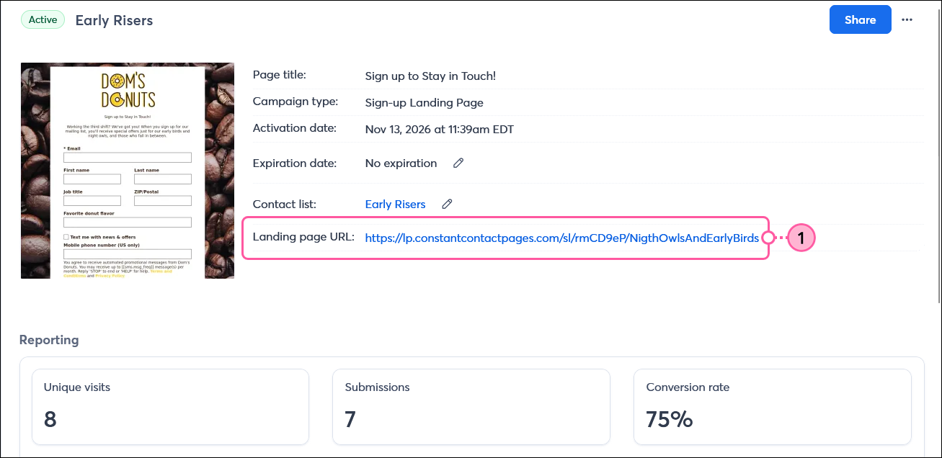Check 'Text me with news & offers' in preview
This screenshot has width=942, height=458.
66,237
